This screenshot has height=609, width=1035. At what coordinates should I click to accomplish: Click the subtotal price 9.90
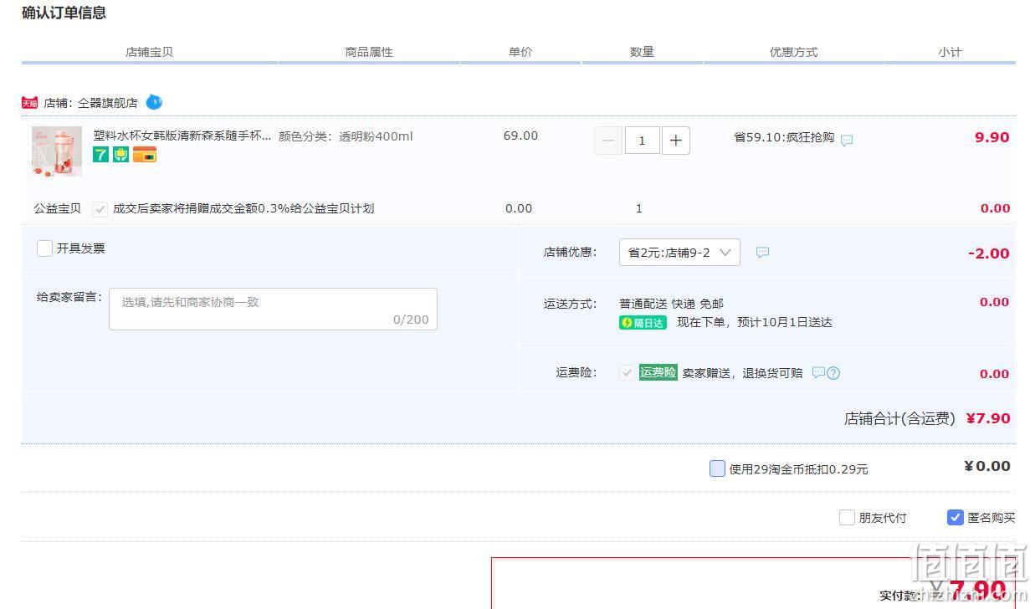coord(991,137)
